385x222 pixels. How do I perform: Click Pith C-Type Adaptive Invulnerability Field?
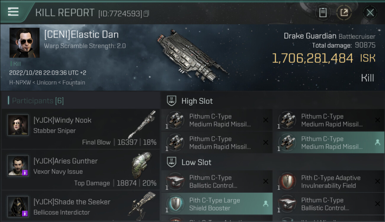pos(328,181)
